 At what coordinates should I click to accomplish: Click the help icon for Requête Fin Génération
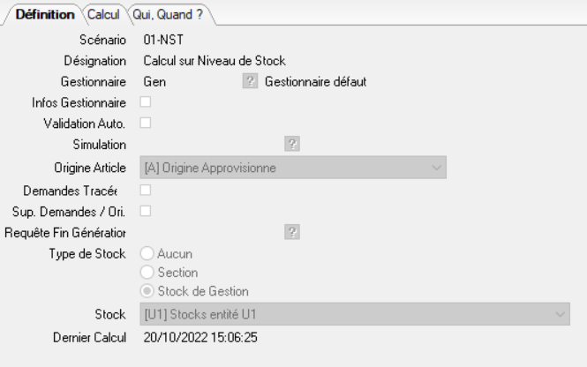[x=291, y=232]
